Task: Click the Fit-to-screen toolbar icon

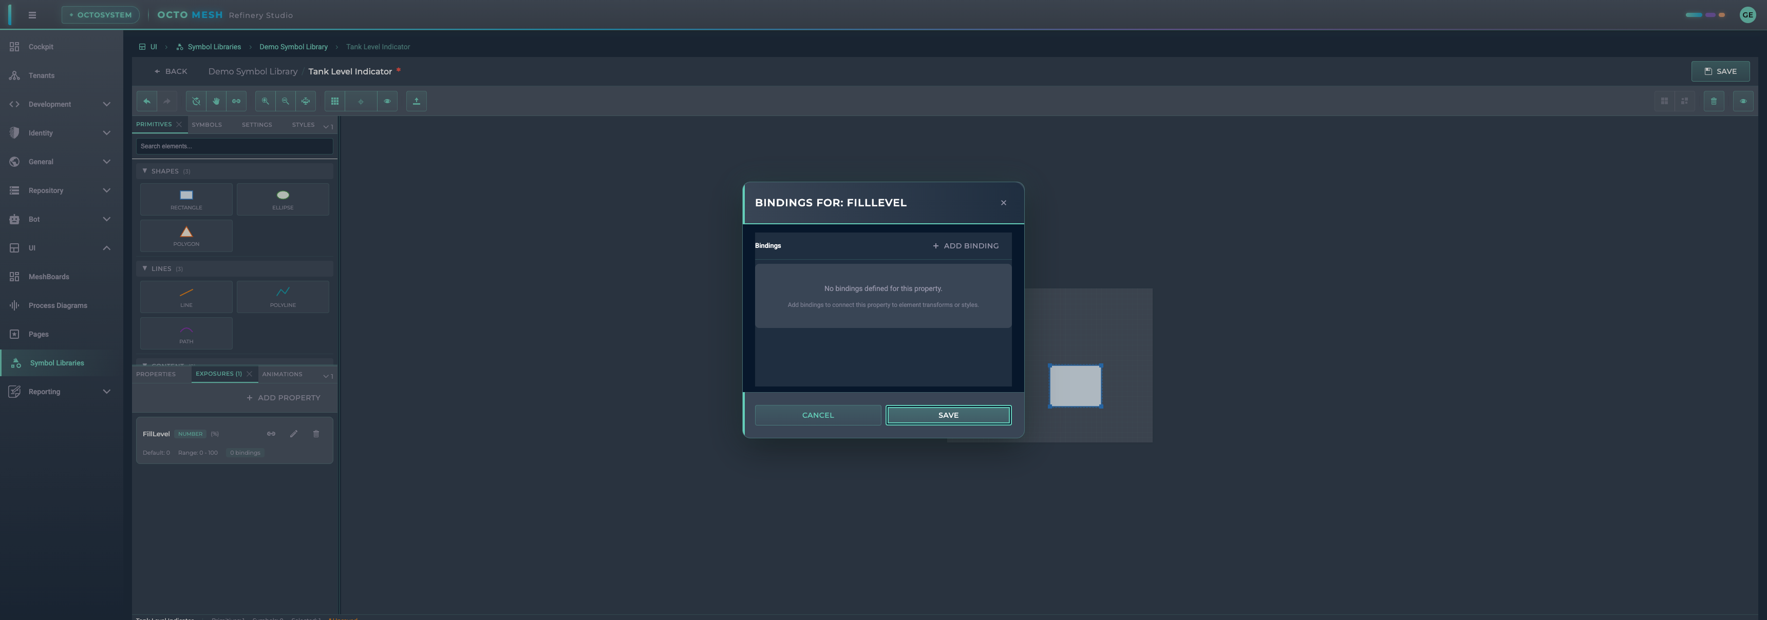Action: coord(305,101)
